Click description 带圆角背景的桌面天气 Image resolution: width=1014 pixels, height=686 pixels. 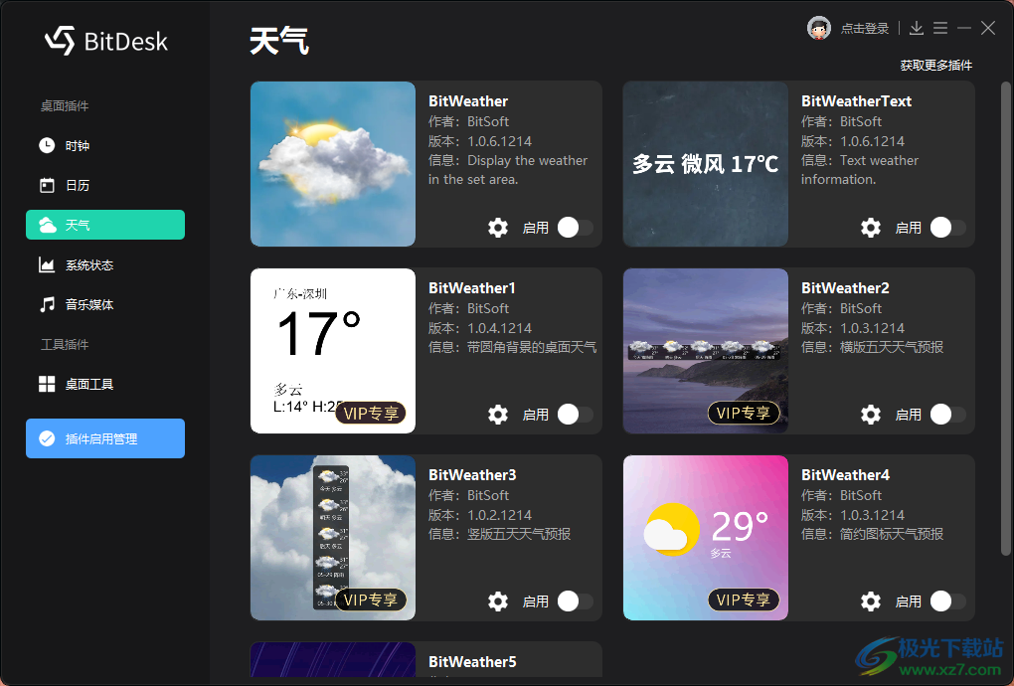532,347
